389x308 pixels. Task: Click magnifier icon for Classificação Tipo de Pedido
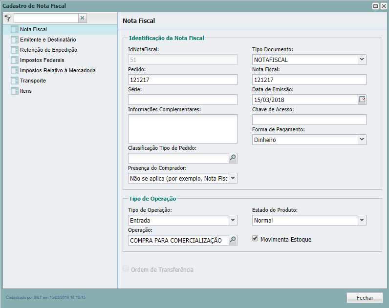point(233,158)
